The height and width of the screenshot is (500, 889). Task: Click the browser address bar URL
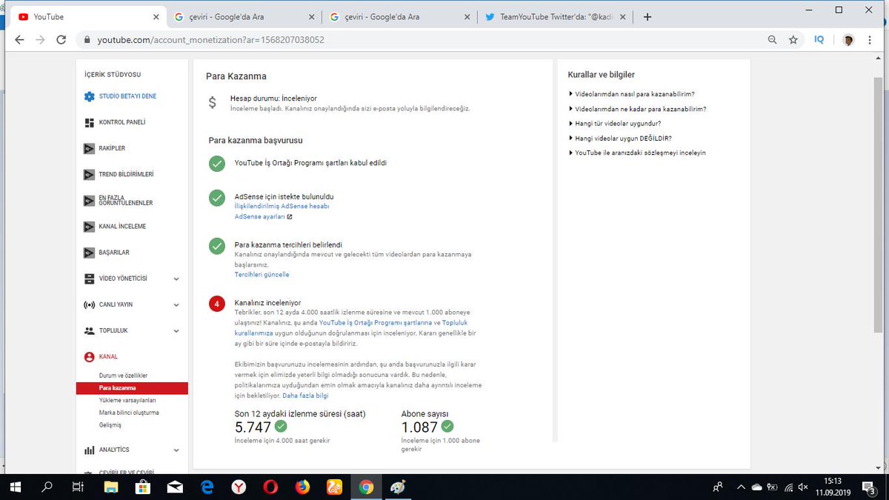tap(211, 40)
